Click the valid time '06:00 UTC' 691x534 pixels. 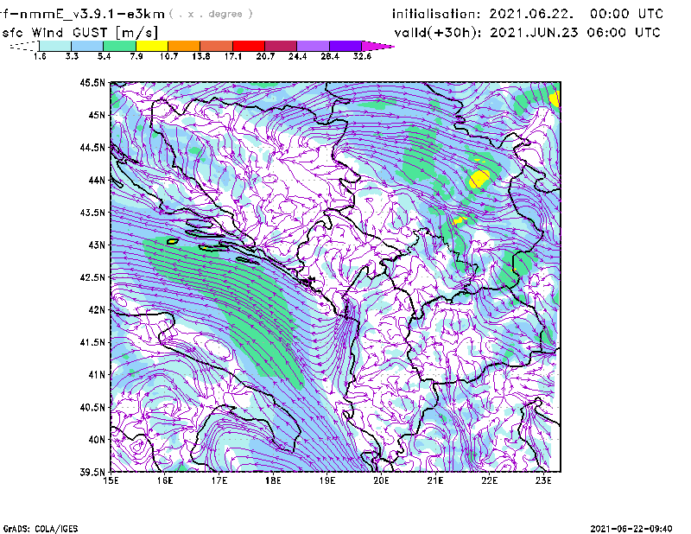click(624, 33)
